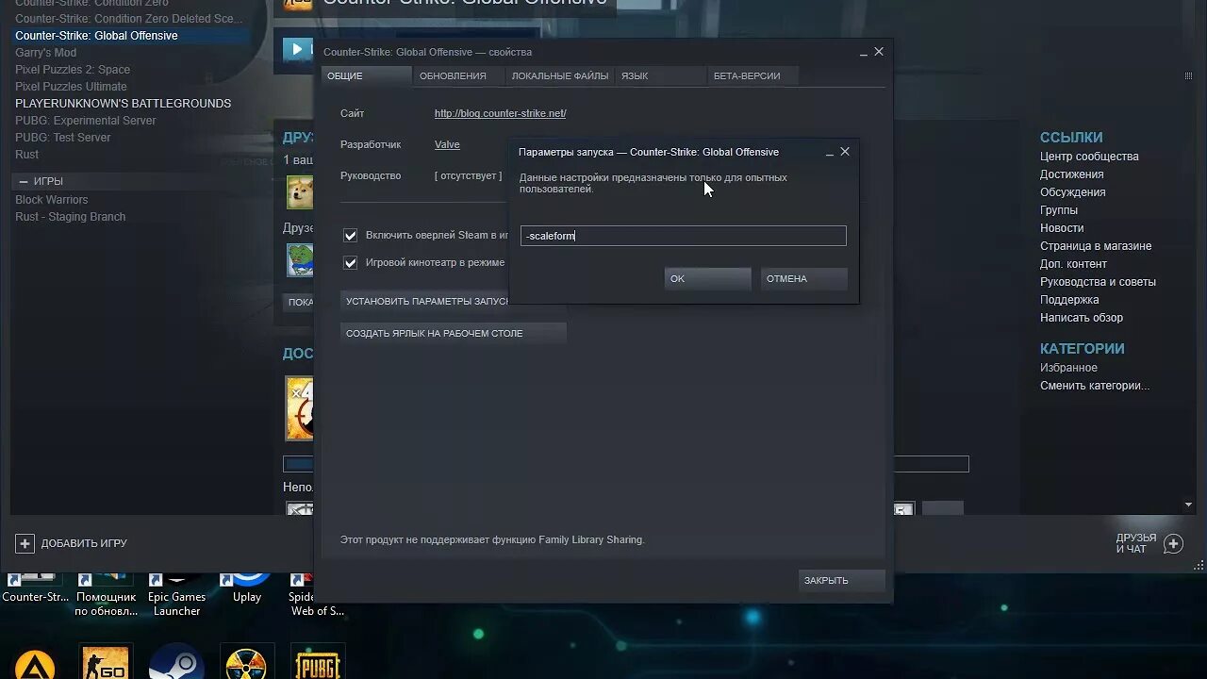Open the Uplay desktop shortcut
This screenshot has height=679, width=1207.
tap(247, 588)
